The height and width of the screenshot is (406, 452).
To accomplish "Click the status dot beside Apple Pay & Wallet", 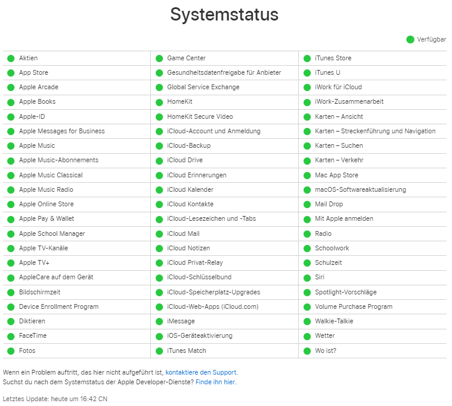I will pyautogui.click(x=11, y=219).
